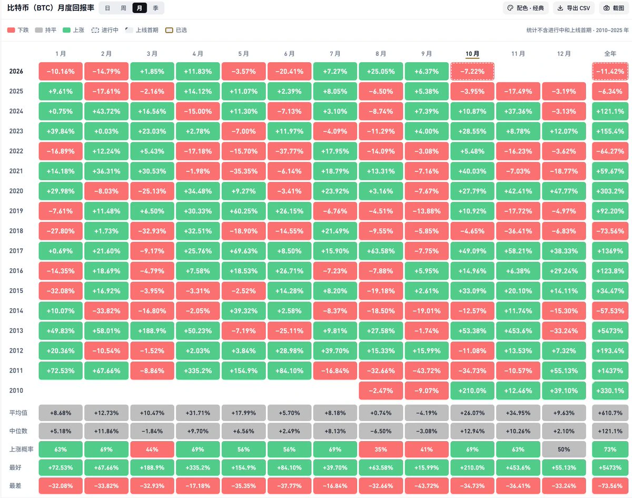This screenshot has height=498, width=632.
Task: Click the green 上涨 legend swatch
Action: (66, 30)
